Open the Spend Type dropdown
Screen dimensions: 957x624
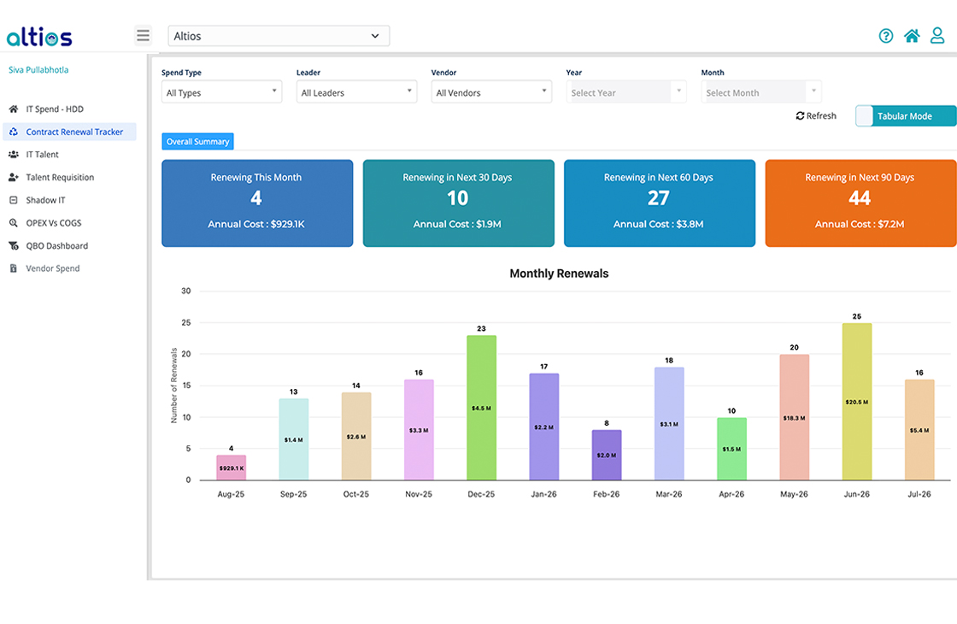(x=220, y=91)
